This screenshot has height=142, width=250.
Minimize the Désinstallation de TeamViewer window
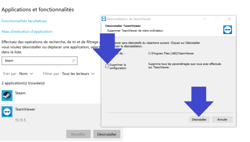[204, 19]
